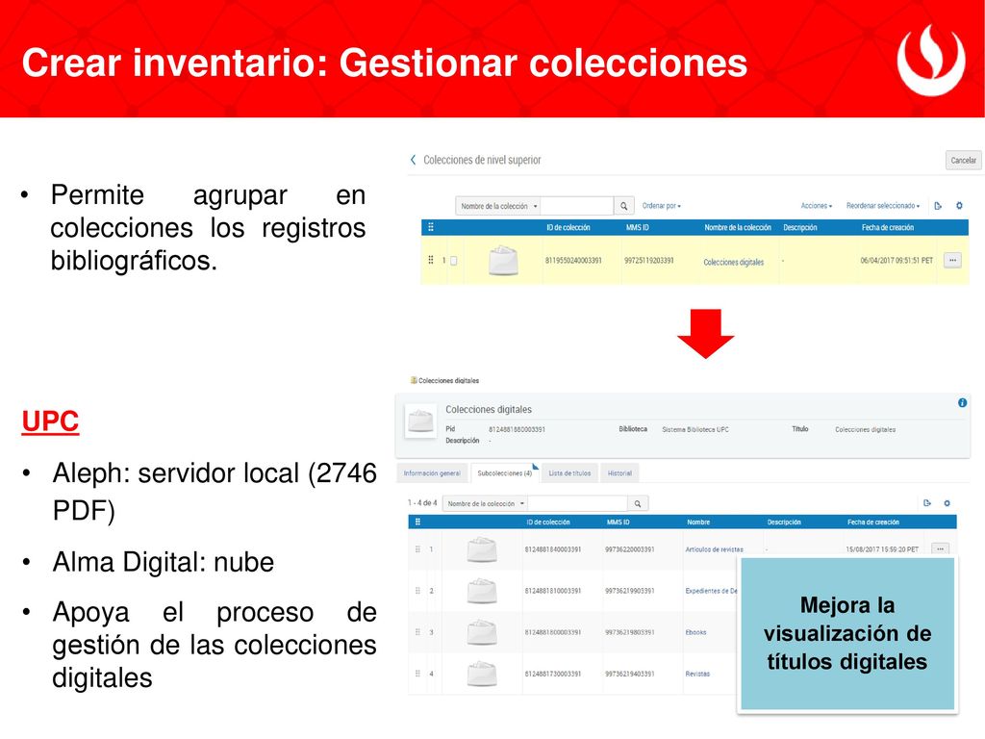The image size is (985, 739).
Task: Click the Cancelar button
Action: click(x=963, y=161)
